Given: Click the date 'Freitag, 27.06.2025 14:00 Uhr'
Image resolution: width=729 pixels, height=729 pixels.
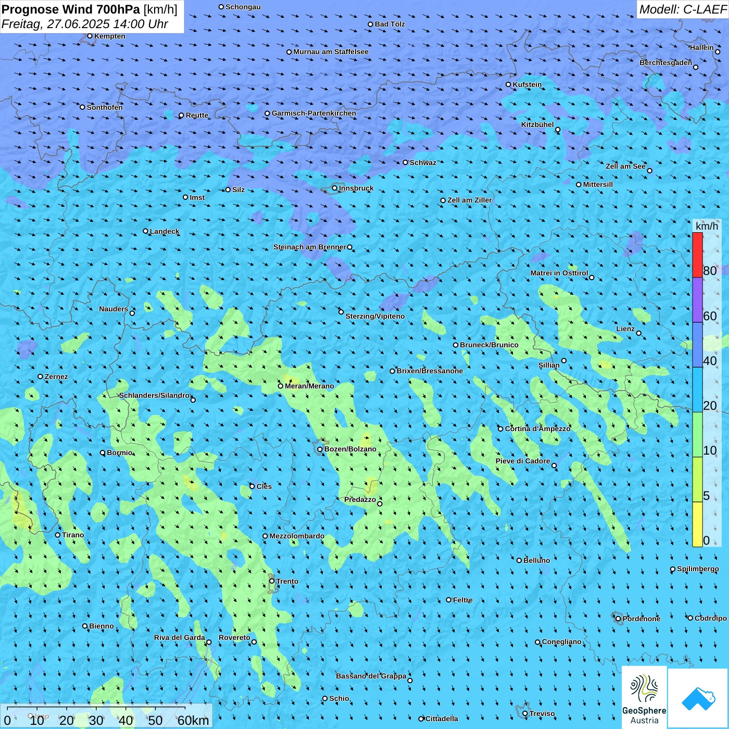Looking at the screenshot, I should pos(85,24).
